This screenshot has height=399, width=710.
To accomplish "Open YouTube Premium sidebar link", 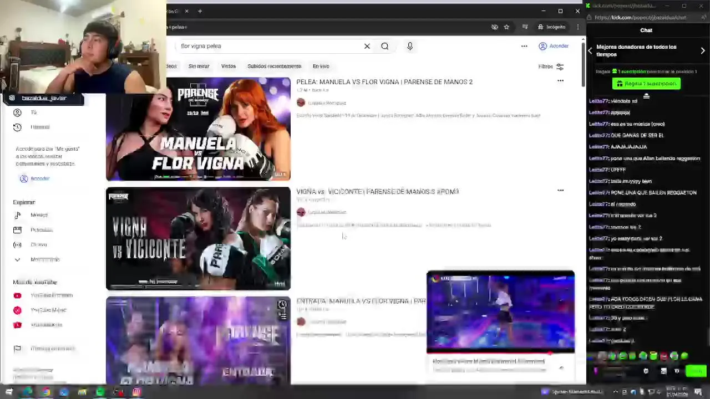I will coord(51,295).
